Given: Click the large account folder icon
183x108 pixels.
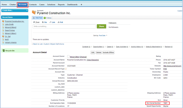Looking at the screenshot, I should point(34,12).
